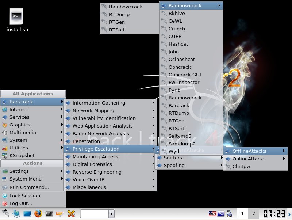292x220 pixels.
Task: Open the Konsole terminal panel icon
Action: point(49,214)
